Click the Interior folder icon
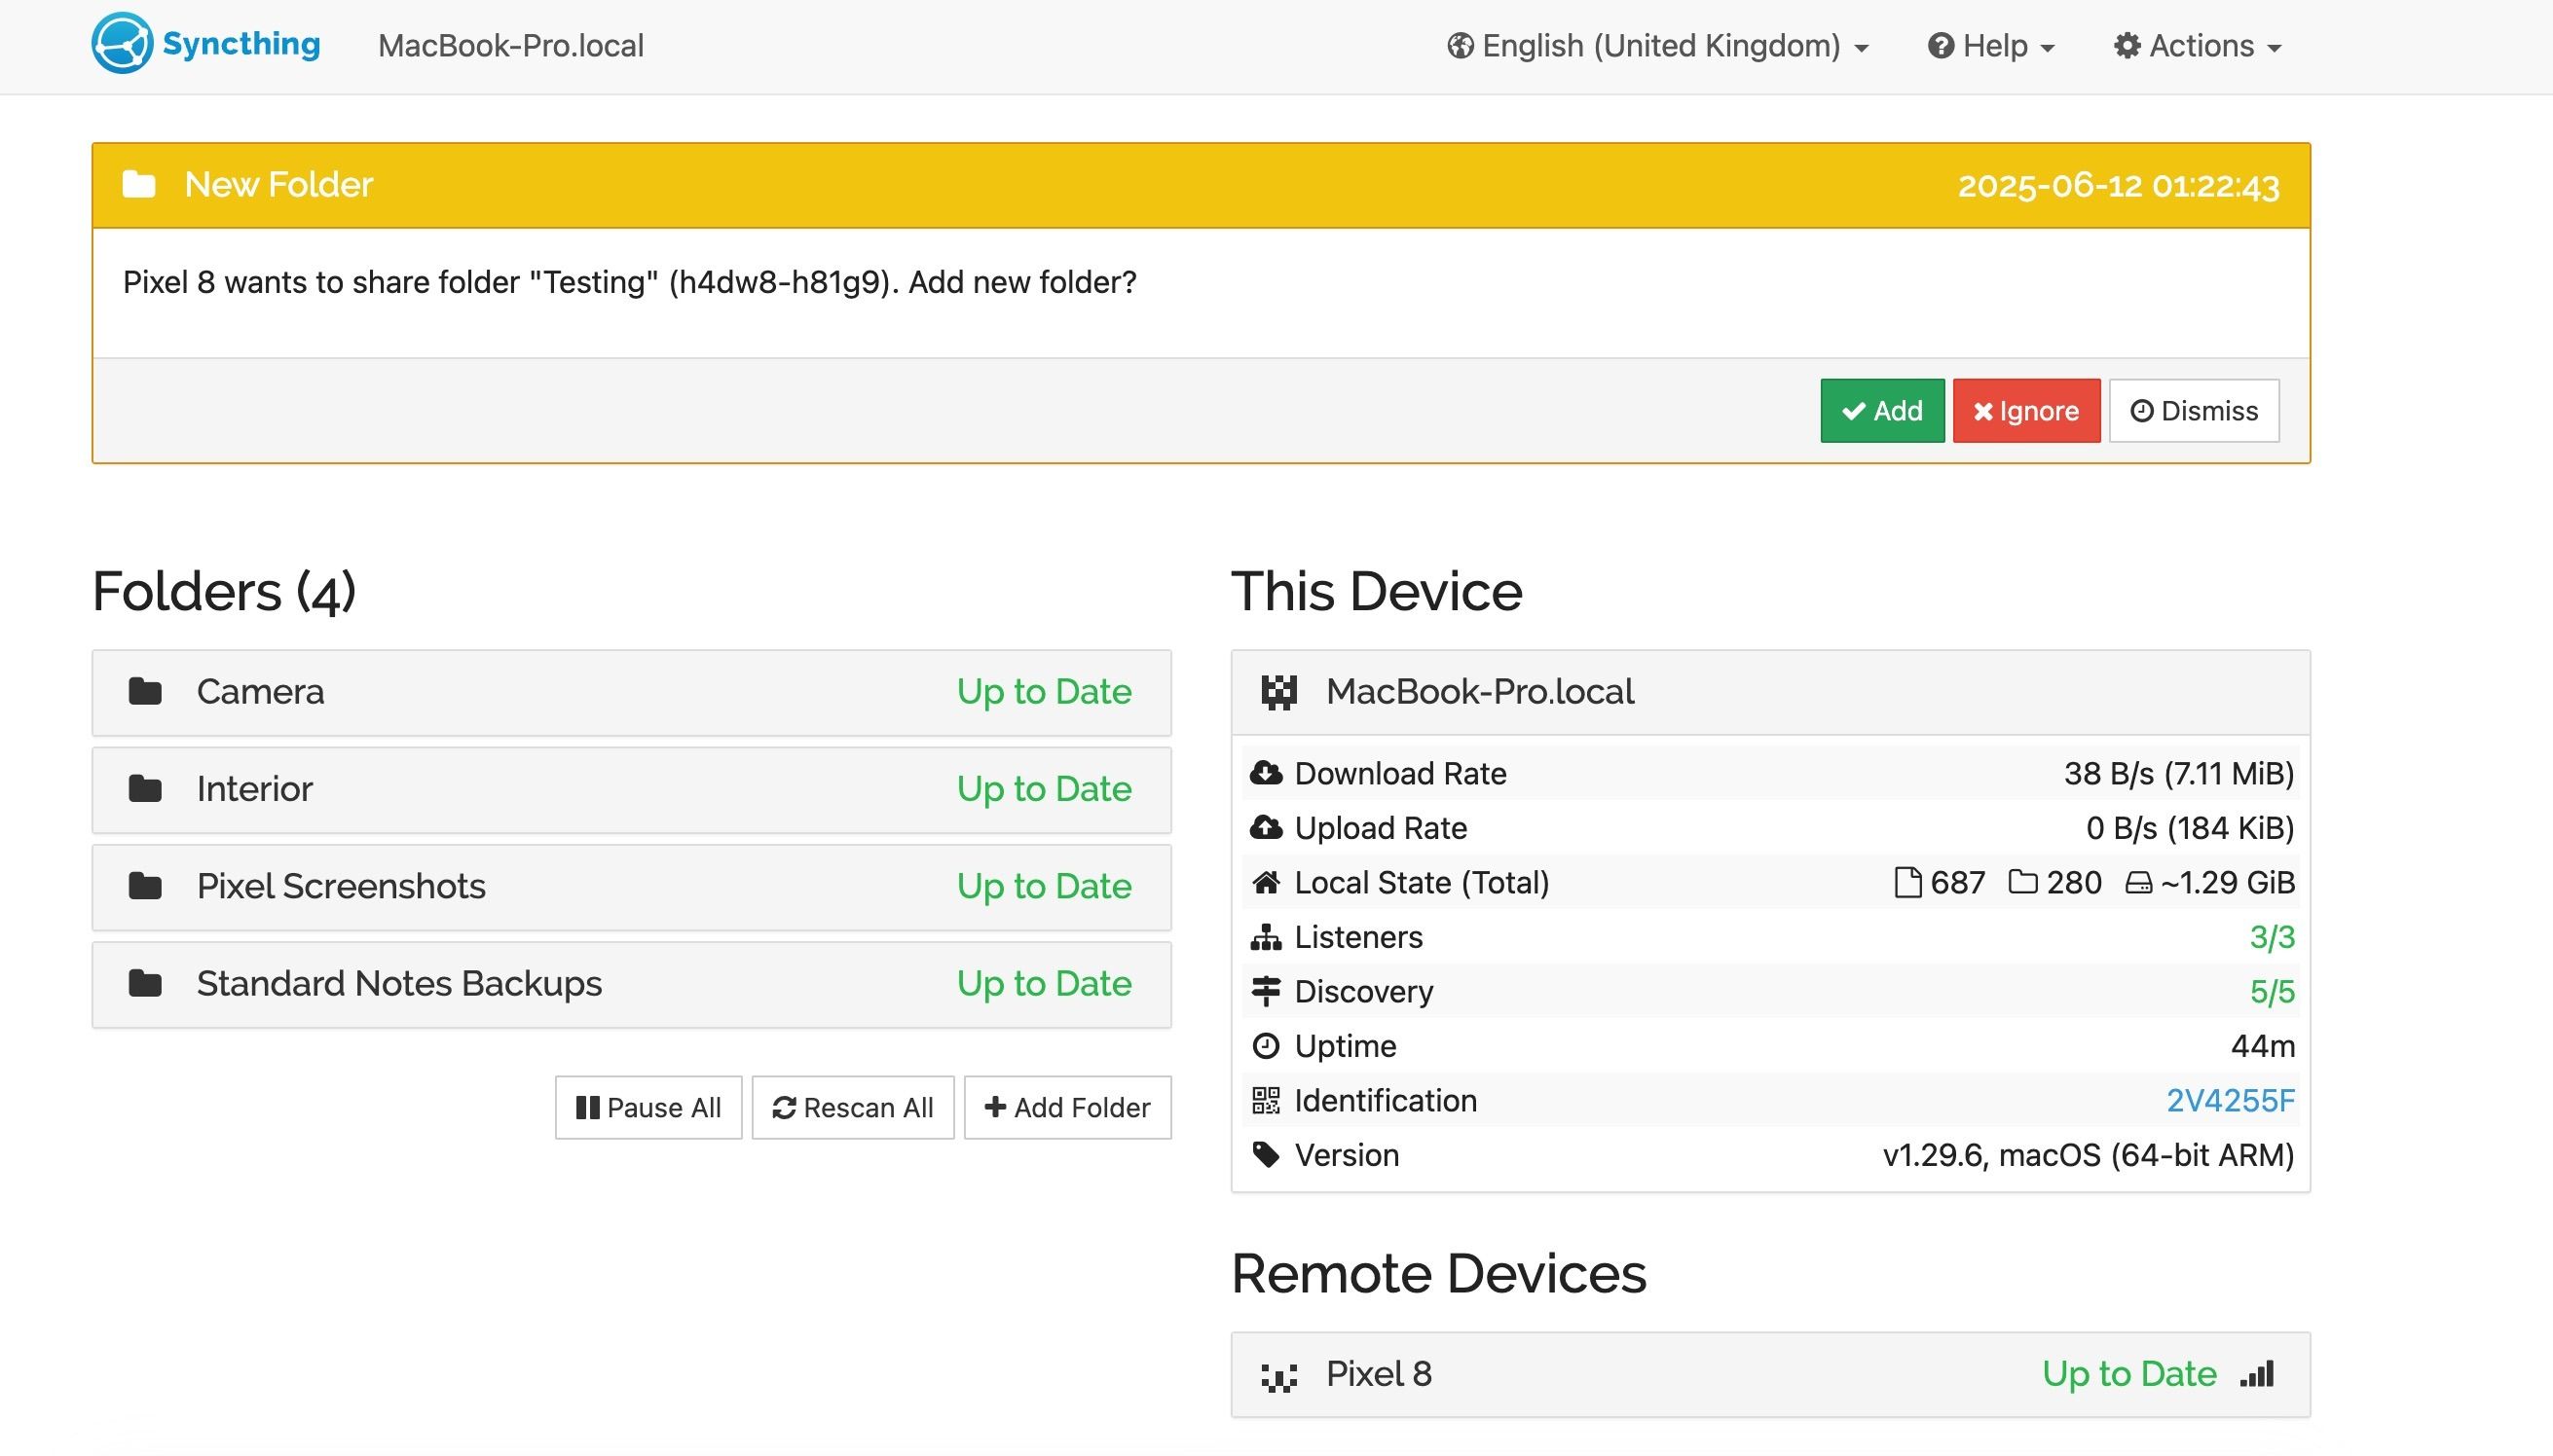 click(145, 788)
